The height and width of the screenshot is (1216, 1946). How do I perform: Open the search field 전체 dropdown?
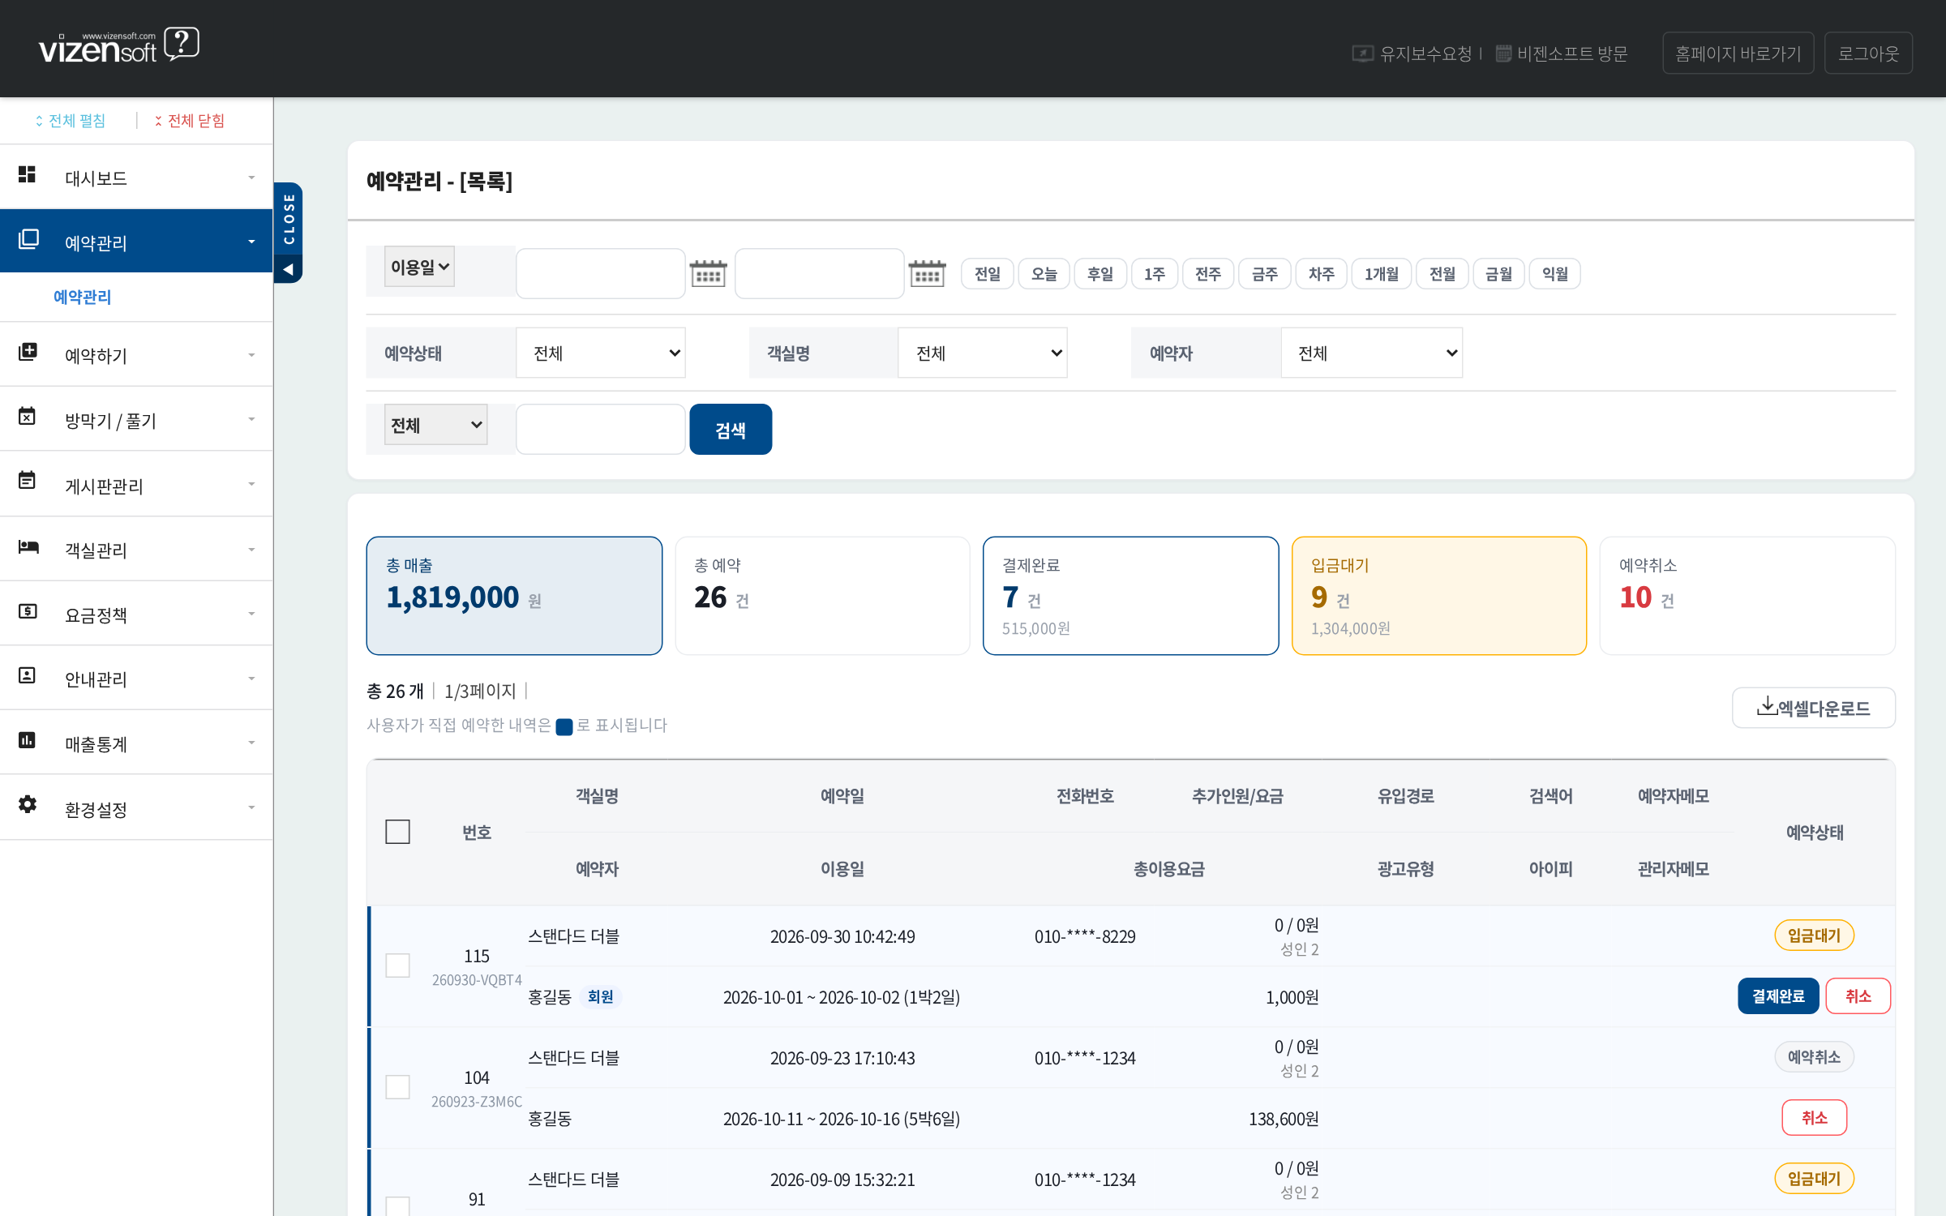coord(436,425)
